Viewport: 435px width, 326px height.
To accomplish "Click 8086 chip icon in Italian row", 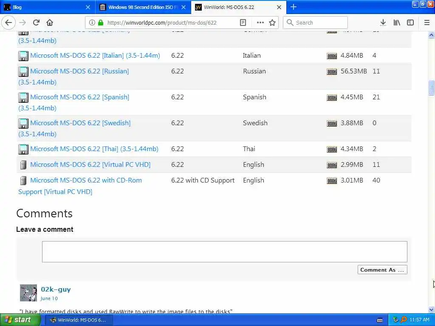I will [x=332, y=56].
